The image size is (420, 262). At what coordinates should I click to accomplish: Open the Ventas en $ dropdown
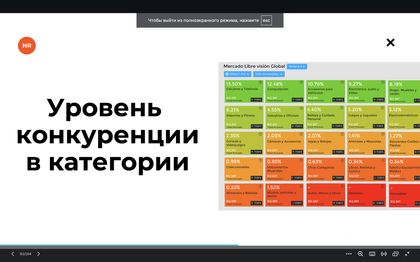pyautogui.click(x=297, y=66)
